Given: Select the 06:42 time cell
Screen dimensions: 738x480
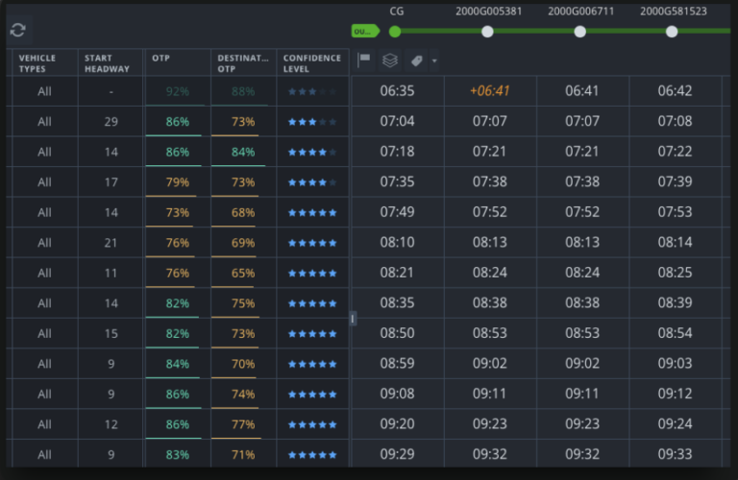Looking at the screenshot, I should coord(675,91).
